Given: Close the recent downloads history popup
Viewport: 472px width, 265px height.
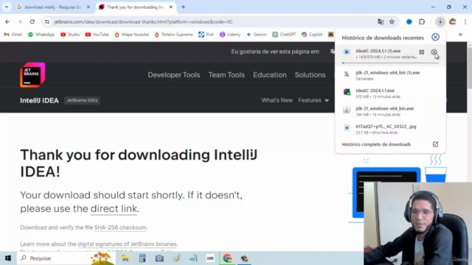Looking at the screenshot, I should click(435, 37).
